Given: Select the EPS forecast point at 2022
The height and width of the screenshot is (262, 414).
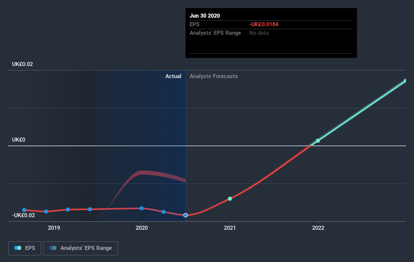Looking at the screenshot, I should point(318,141).
